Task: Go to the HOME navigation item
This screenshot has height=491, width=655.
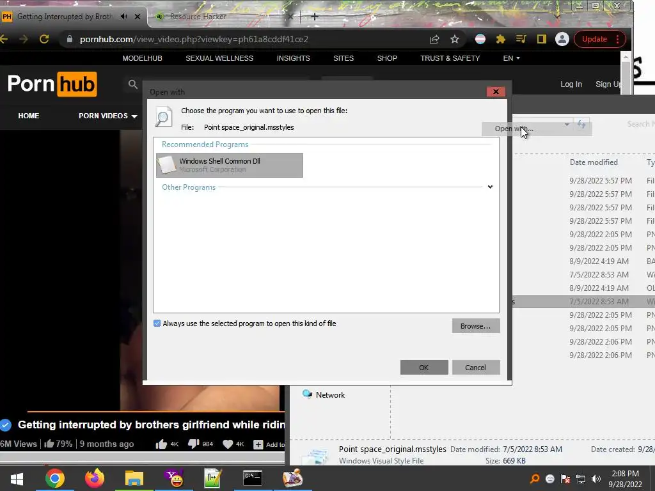Action: [x=28, y=116]
